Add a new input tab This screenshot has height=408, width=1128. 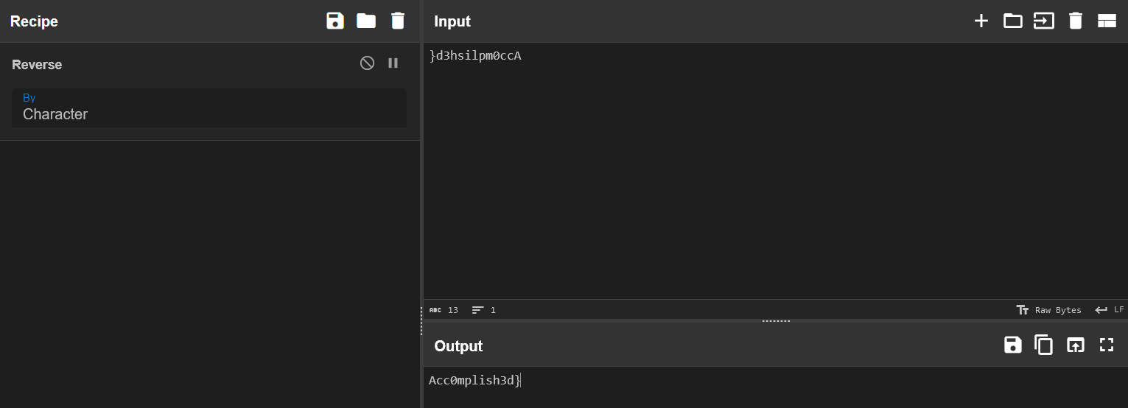[x=981, y=21]
